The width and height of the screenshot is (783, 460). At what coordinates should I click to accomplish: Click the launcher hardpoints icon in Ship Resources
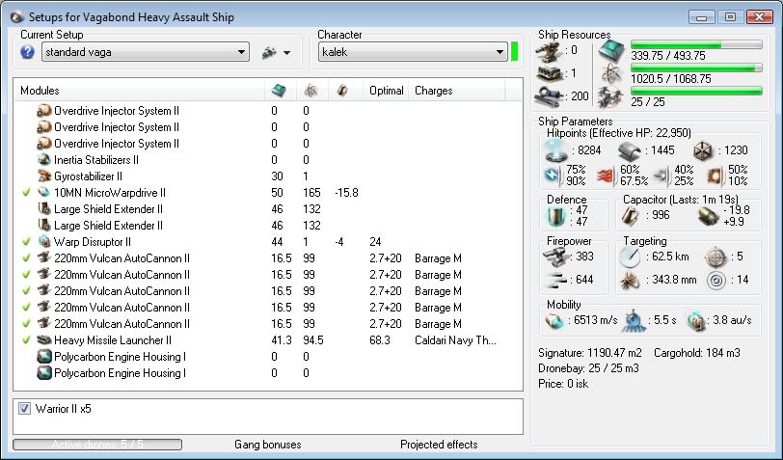(549, 73)
